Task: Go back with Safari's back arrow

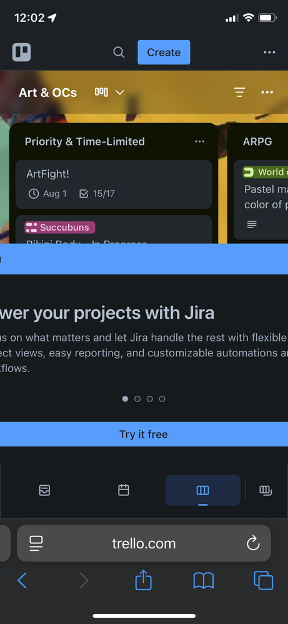Action: (22, 581)
